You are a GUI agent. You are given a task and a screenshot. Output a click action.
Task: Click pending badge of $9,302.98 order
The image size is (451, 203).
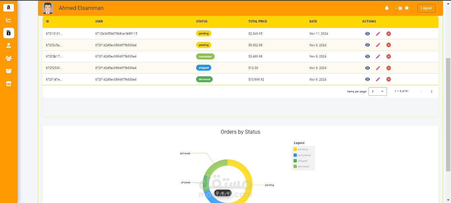click(204, 45)
